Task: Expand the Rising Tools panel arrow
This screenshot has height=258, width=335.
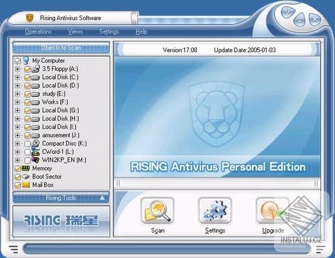Action: point(103,198)
